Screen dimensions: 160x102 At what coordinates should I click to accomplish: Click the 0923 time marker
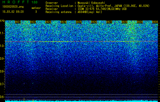pyautogui.click(x=48, y=22)
